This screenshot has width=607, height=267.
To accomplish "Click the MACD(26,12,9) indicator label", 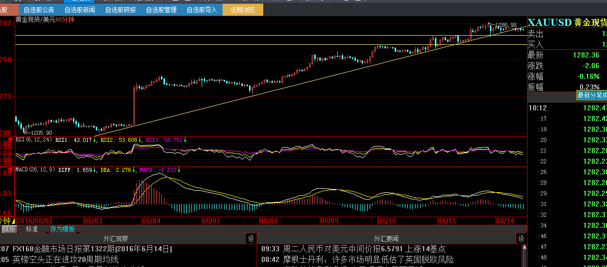I will point(36,170).
